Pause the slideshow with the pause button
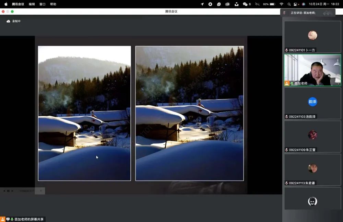This screenshot has width=343, height=222. (x=8, y=191)
